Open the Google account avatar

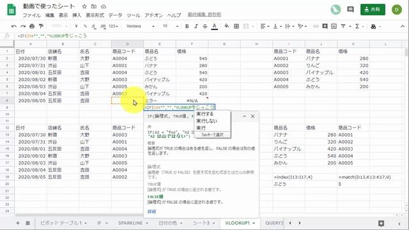(x=396, y=10)
